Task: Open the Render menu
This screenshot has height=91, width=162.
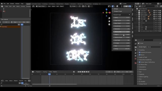Action: click(12, 4)
